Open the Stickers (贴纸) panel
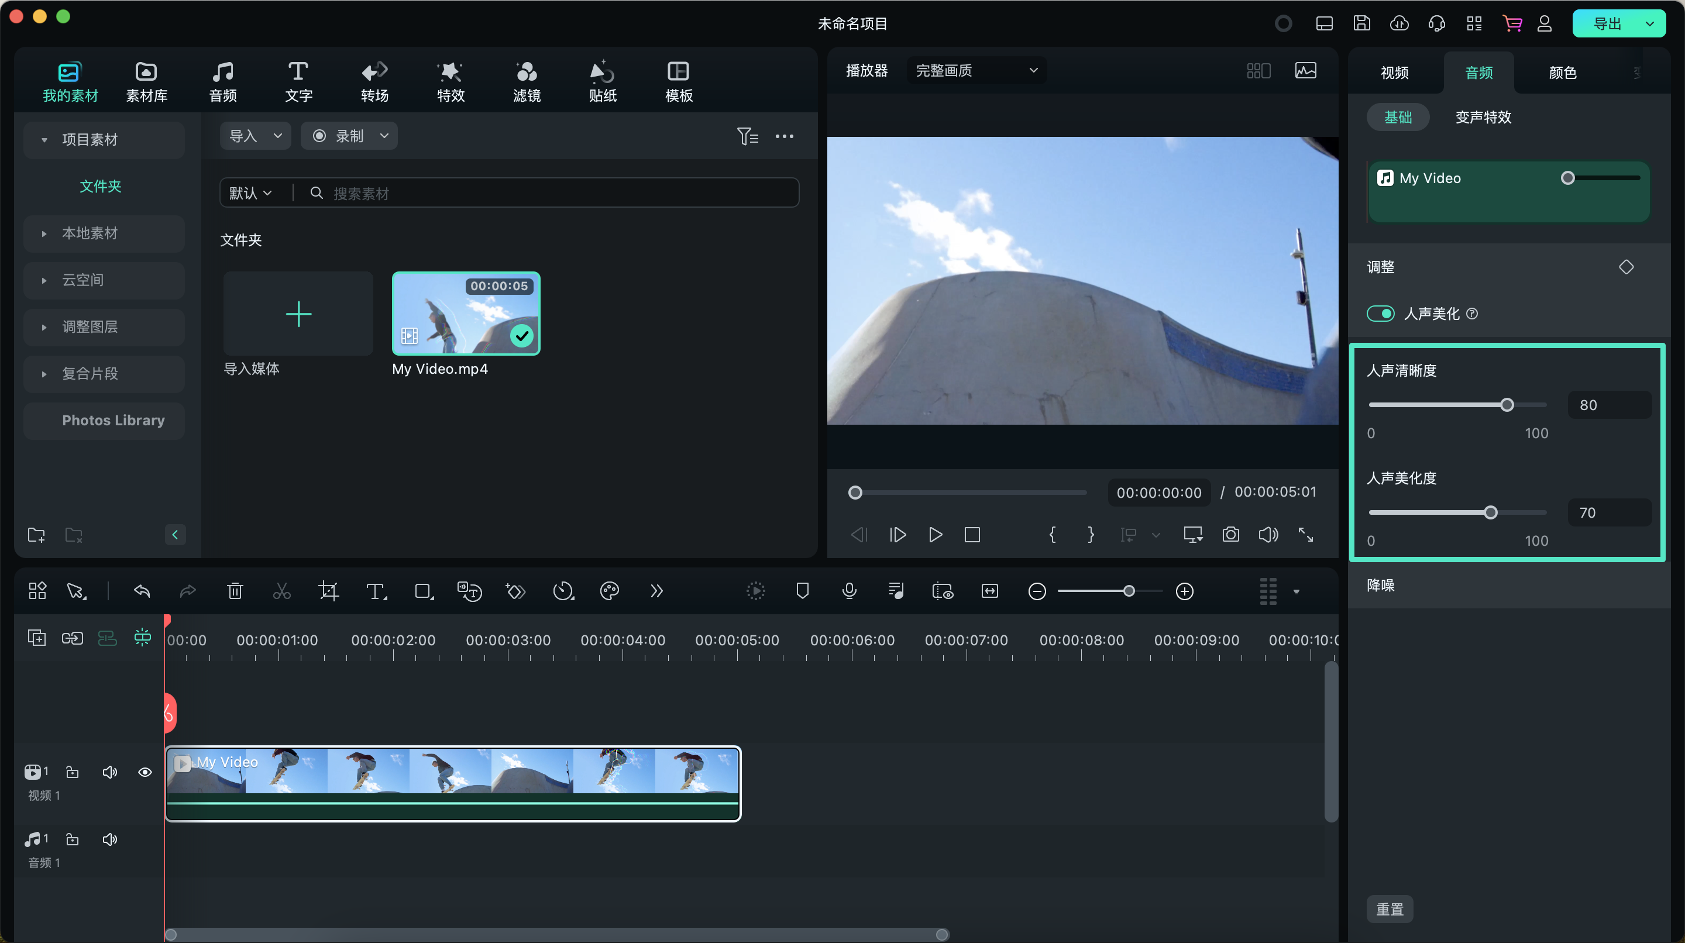 [x=603, y=82]
